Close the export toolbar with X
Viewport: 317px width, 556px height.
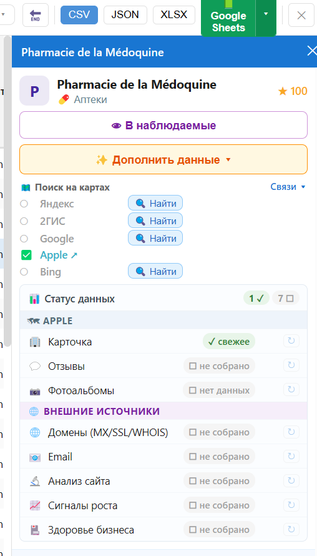[301, 15]
